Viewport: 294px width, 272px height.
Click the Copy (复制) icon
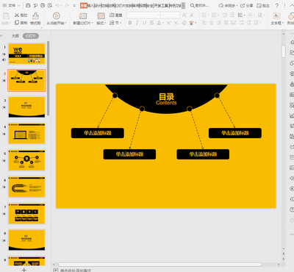coord(17,23)
